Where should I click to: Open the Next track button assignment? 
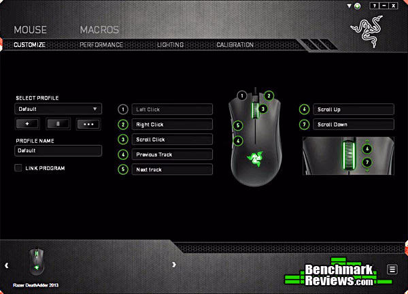click(172, 169)
